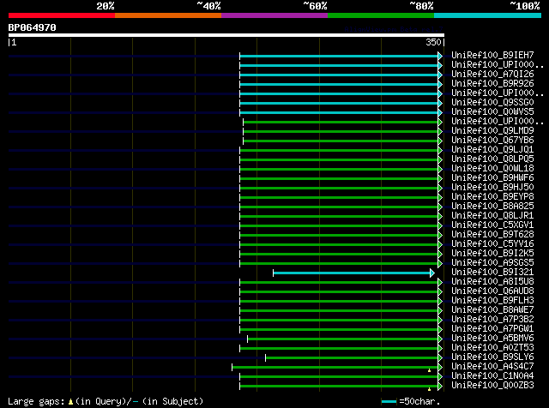Open the UniRef100_A7QI26 hit label
The image size is (549, 408).
click(x=492, y=74)
